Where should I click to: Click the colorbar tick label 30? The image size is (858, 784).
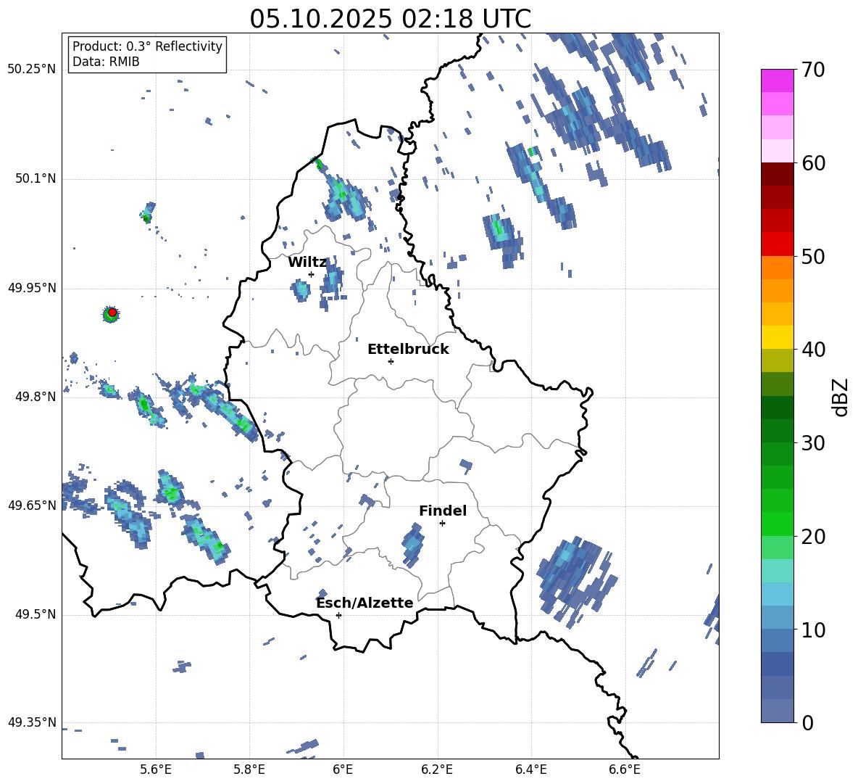point(813,443)
